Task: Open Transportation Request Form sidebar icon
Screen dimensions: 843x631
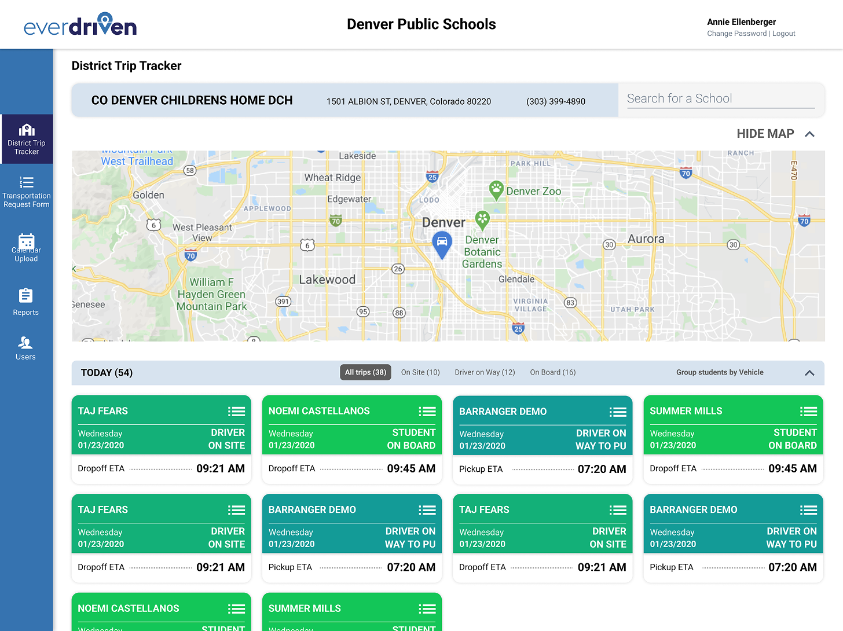Action: click(x=27, y=182)
